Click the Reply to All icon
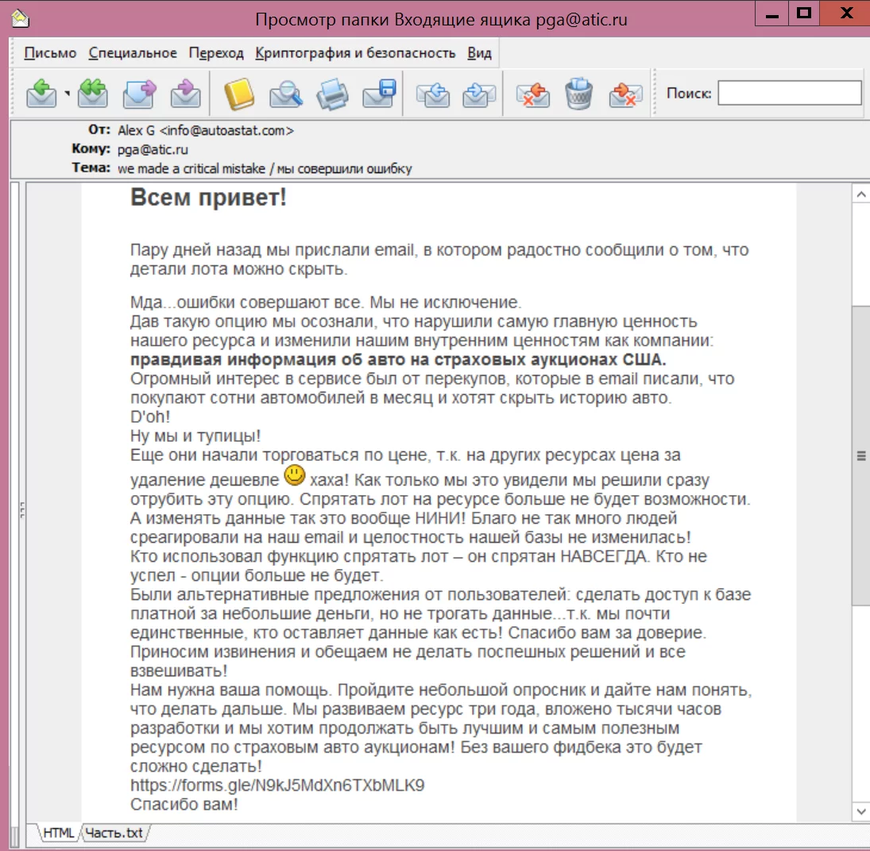 (93, 93)
